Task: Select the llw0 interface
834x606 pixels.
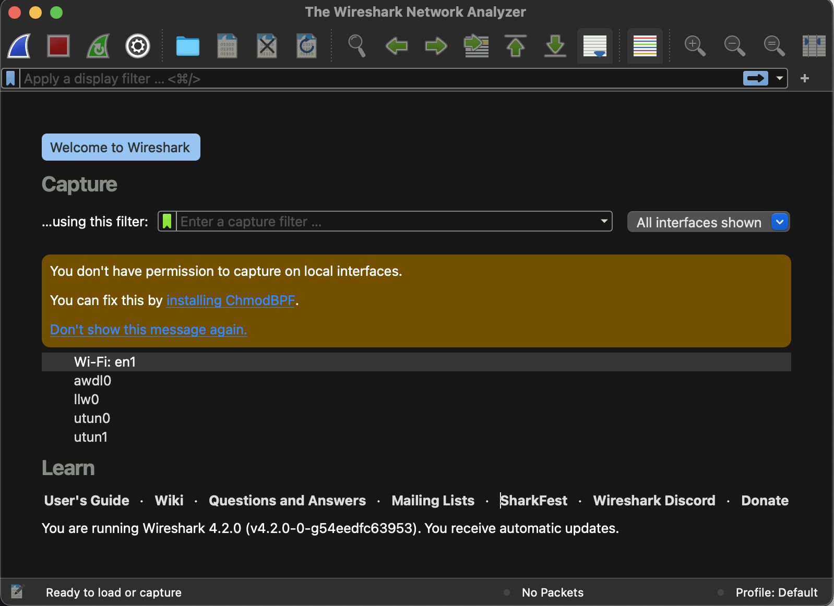Action: [416, 399]
